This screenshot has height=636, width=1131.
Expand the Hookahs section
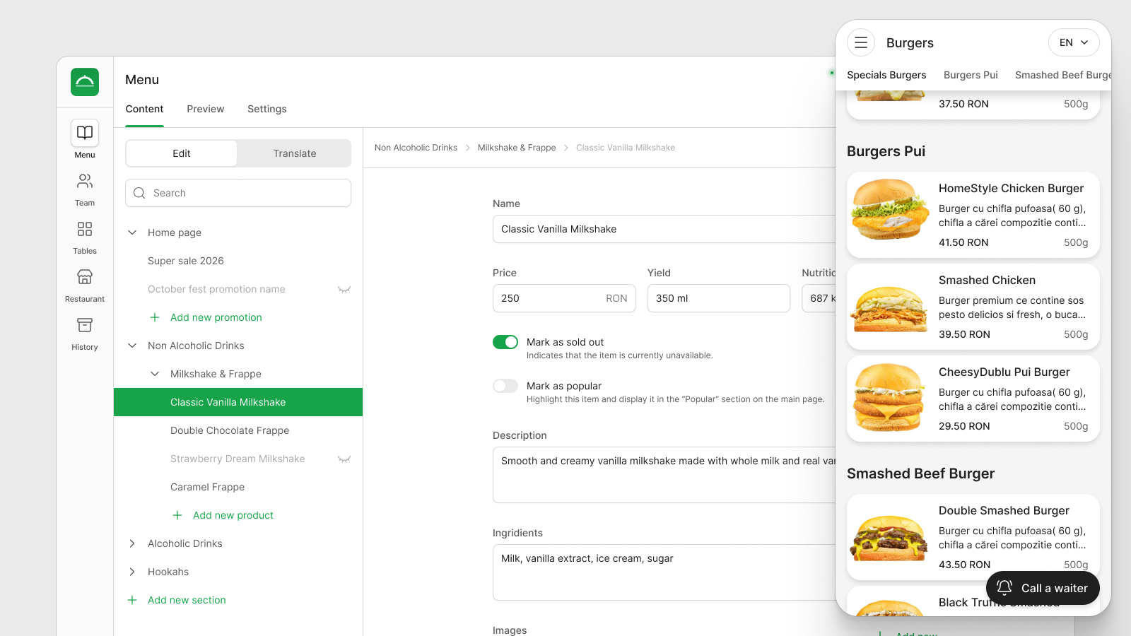coord(132,572)
